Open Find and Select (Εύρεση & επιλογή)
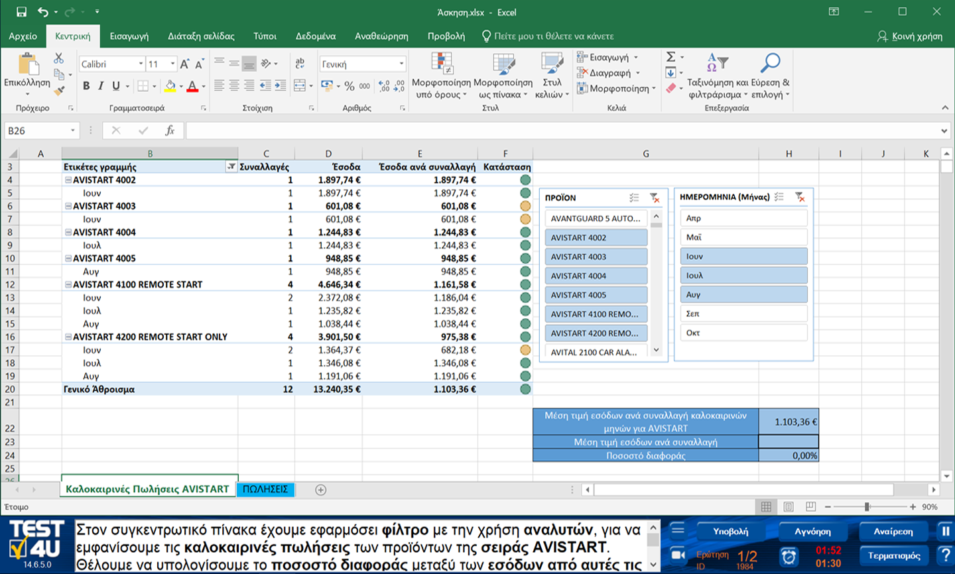Image resolution: width=955 pixels, height=574 pixels. point(770,76)
